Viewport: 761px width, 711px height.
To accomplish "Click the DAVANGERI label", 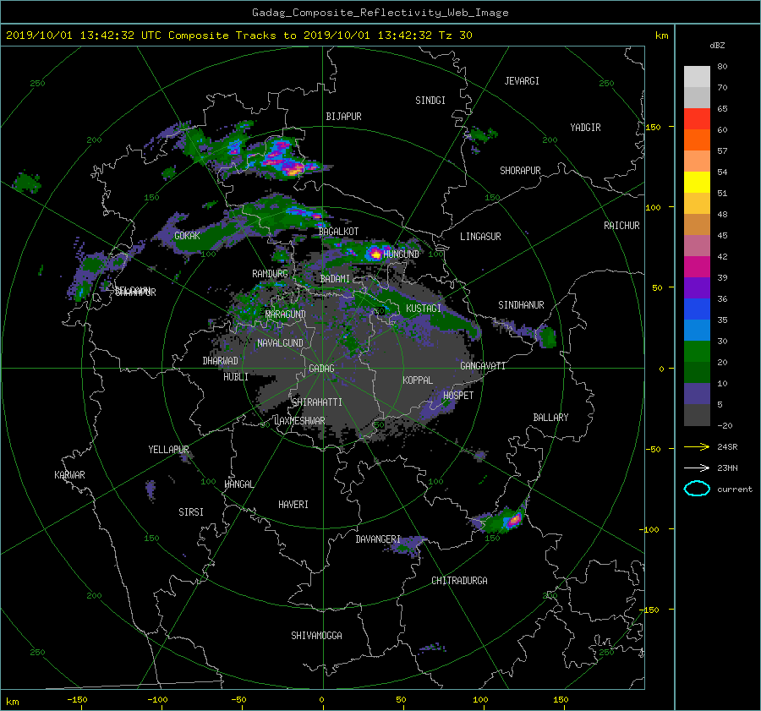I will (x=378, y=539).
